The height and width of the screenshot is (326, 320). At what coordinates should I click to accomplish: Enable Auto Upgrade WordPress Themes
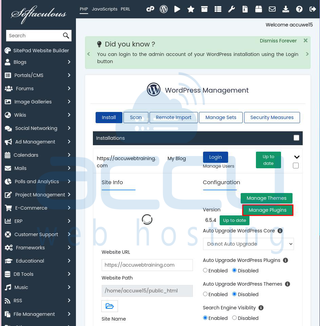tap(205, 294)
